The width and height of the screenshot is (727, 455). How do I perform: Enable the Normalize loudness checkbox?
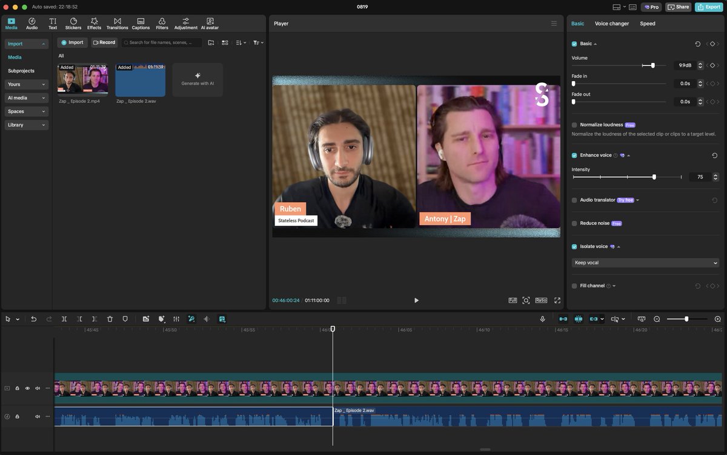point(574,125)
